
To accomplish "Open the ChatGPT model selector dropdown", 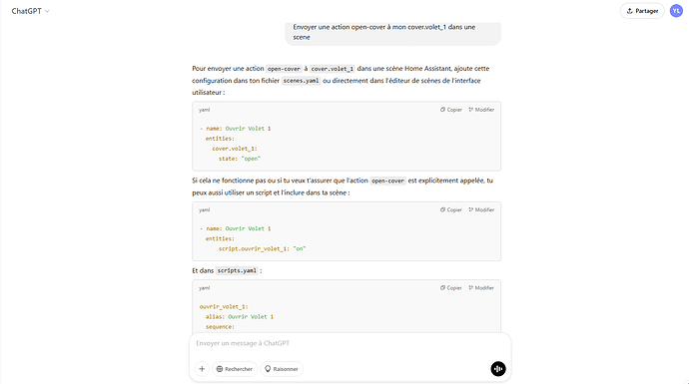I will pos(30,11).
